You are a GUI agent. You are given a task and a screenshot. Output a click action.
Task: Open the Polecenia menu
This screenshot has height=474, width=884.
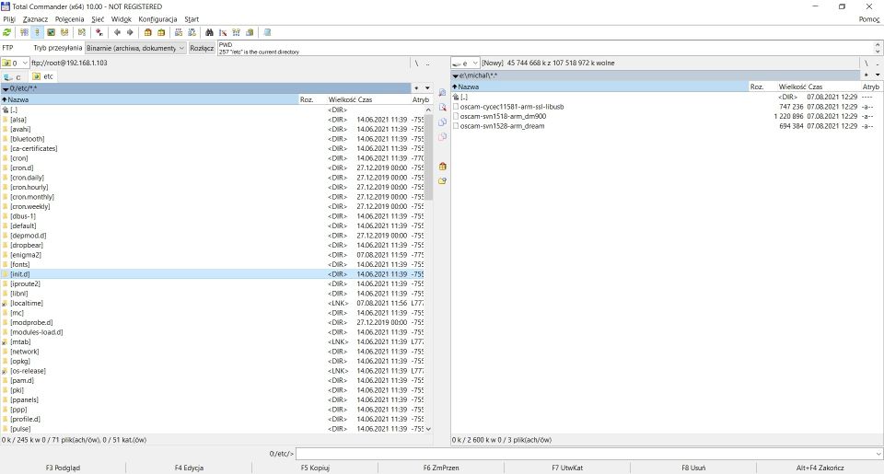(69, 18)
